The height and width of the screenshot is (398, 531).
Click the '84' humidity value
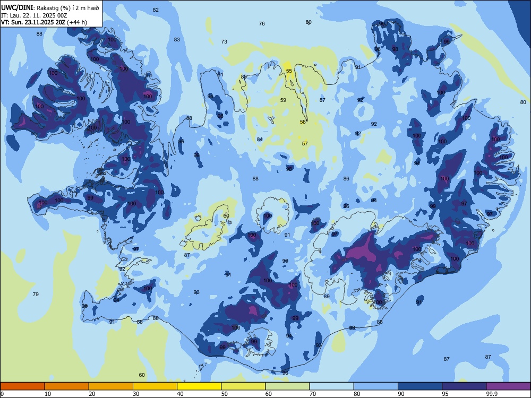(x=260, y=140)
